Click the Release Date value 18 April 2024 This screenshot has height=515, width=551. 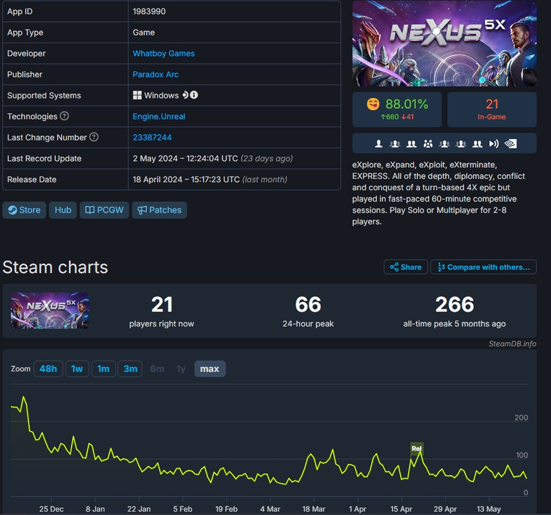coord(186,180)
